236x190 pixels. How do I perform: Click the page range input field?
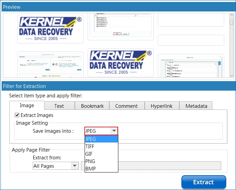pos(151,166)
